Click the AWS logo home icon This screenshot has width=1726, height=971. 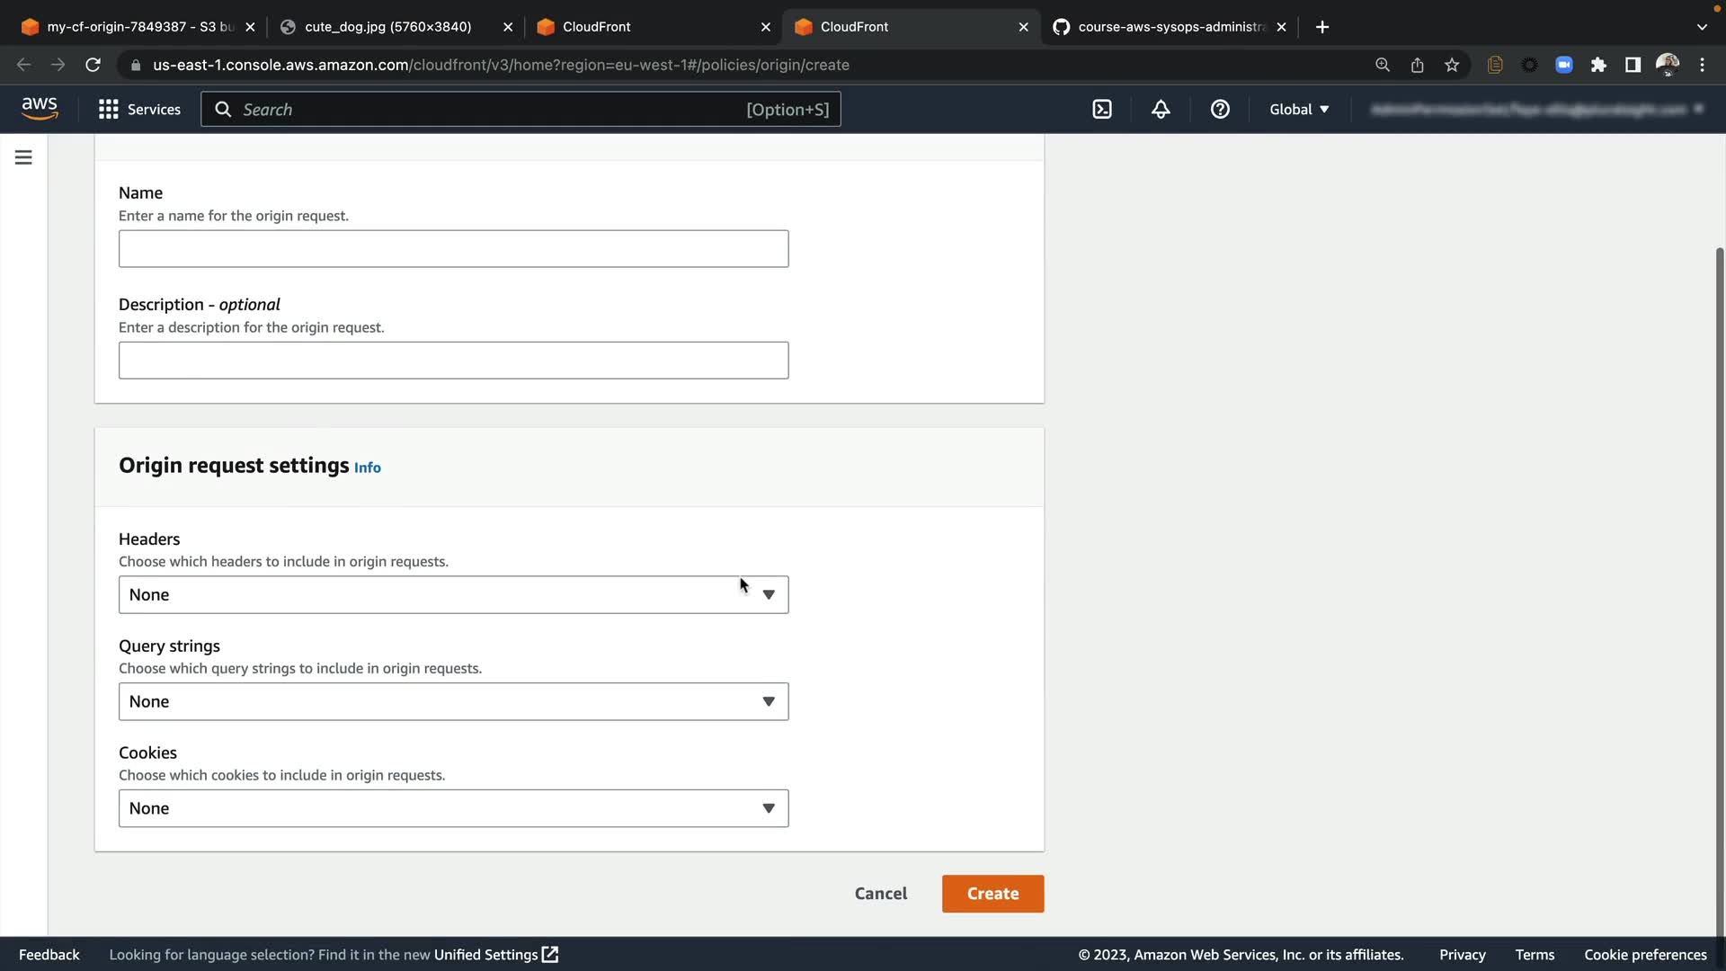[x=40, y=109]
